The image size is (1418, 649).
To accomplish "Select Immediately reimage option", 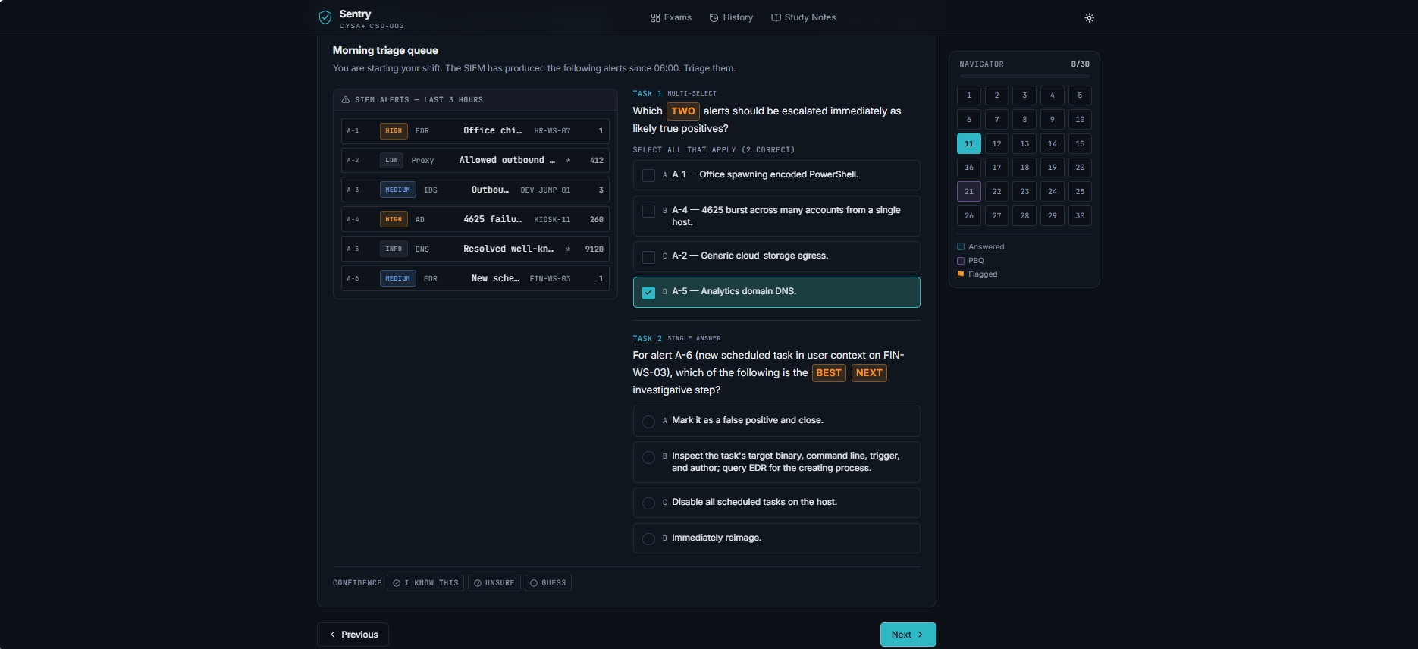I will tap(776, 538).
